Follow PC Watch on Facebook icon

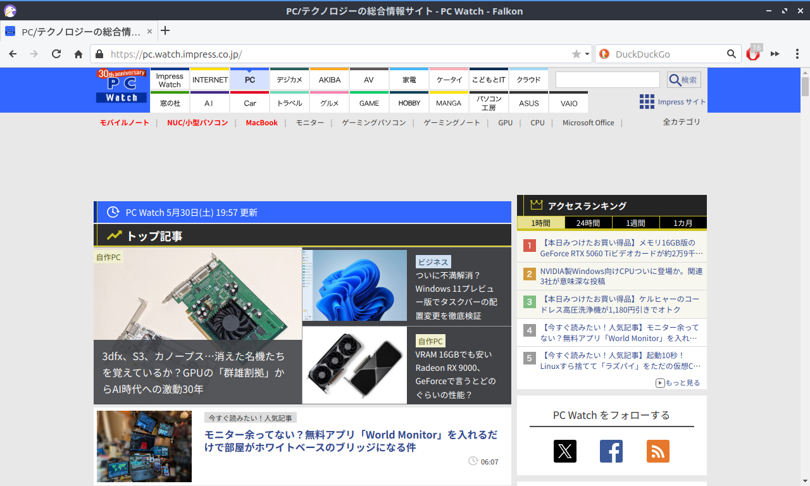(611, 451)
